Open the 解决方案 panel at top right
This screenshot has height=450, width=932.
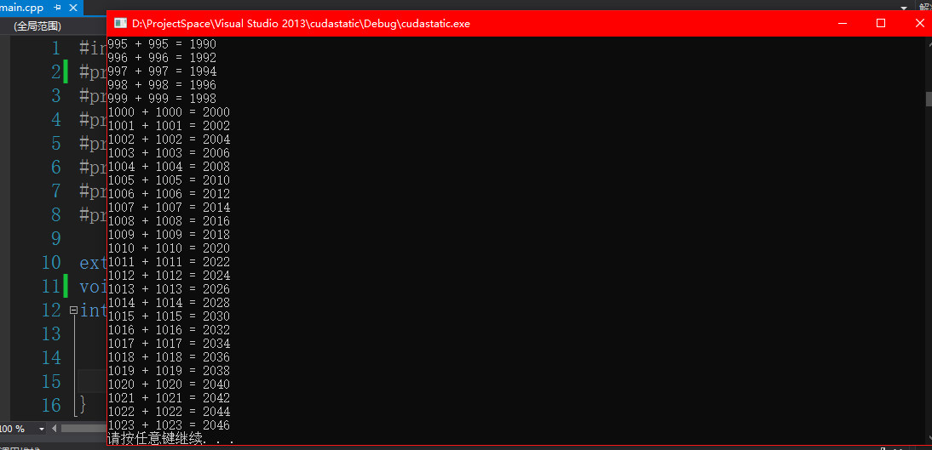click(x=925, y=8)
